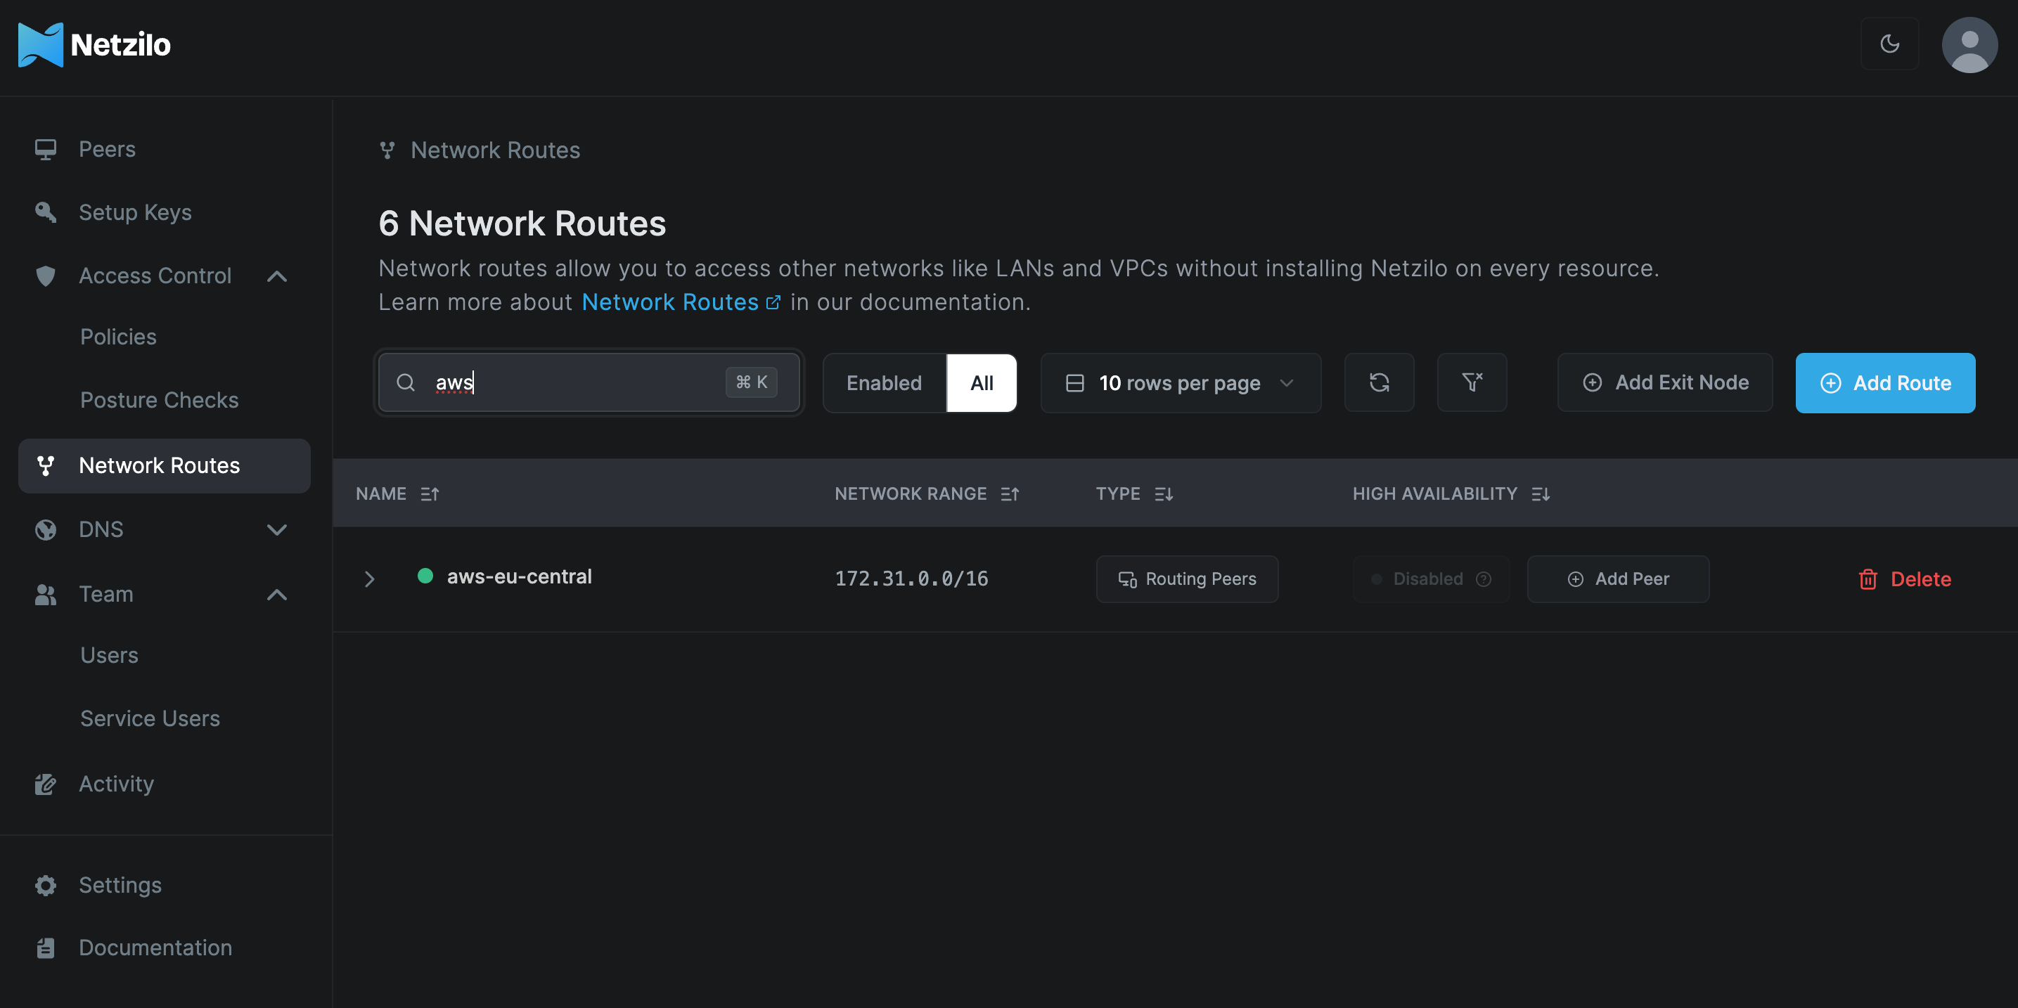Open Activity page
2018x1008 pixels.
116,784
